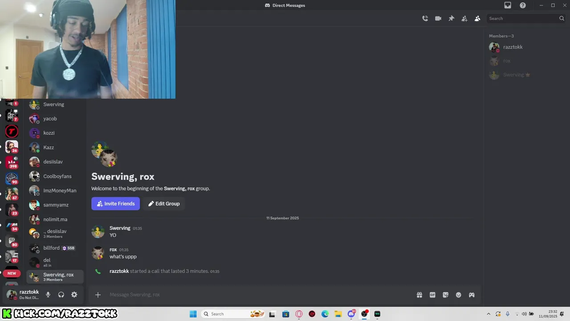The height and width of the screenshot is (321, 570).
Task: Open File Explorer from the taskbar
Action: [x=338, y=314]
